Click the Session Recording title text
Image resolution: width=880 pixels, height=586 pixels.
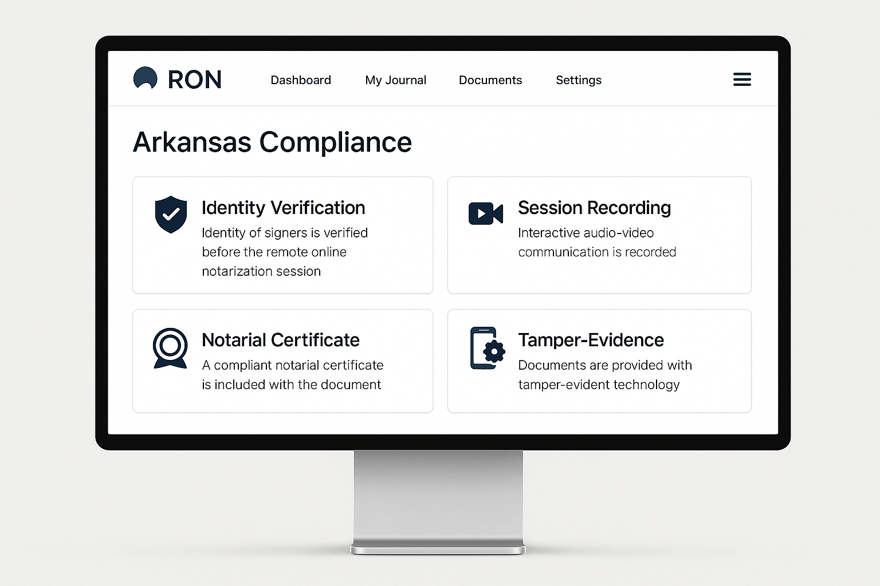[x=594, y=208]
